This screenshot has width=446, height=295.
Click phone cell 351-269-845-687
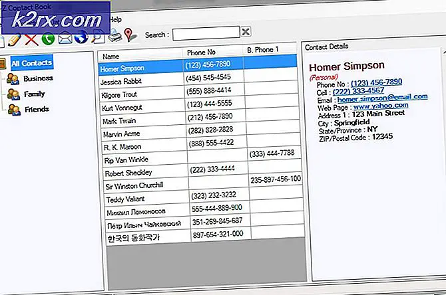(x=217, y=221)
